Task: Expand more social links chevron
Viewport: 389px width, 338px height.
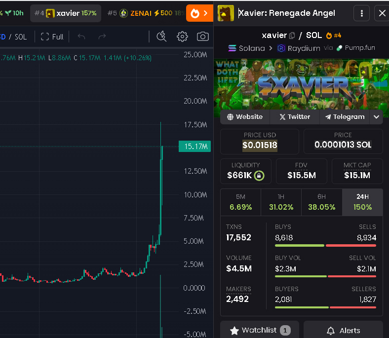Action: click(376, 117)
